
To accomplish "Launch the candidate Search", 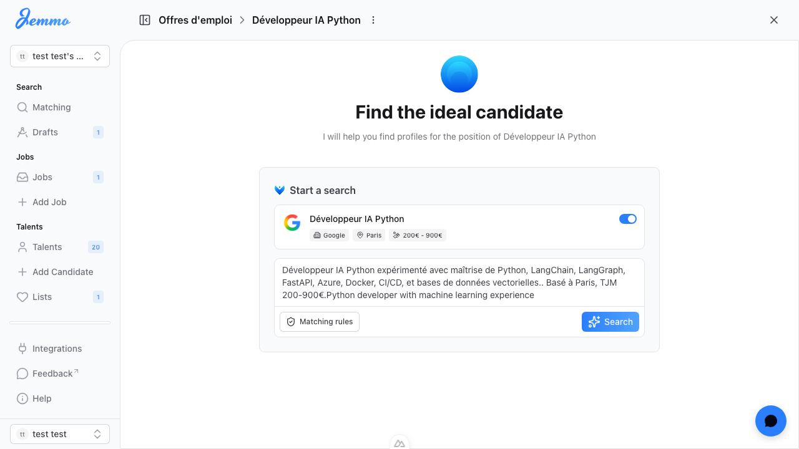I will [x=610, y=322].
